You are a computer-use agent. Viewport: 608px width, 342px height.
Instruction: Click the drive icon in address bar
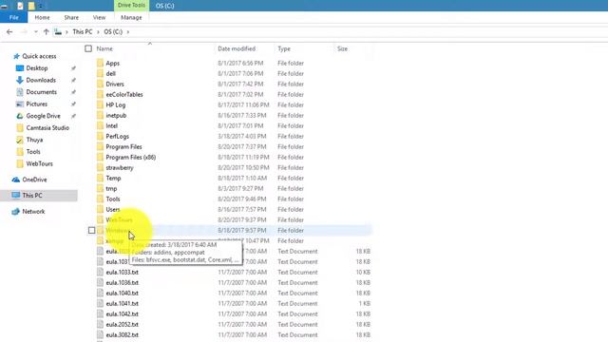(58, 31)
